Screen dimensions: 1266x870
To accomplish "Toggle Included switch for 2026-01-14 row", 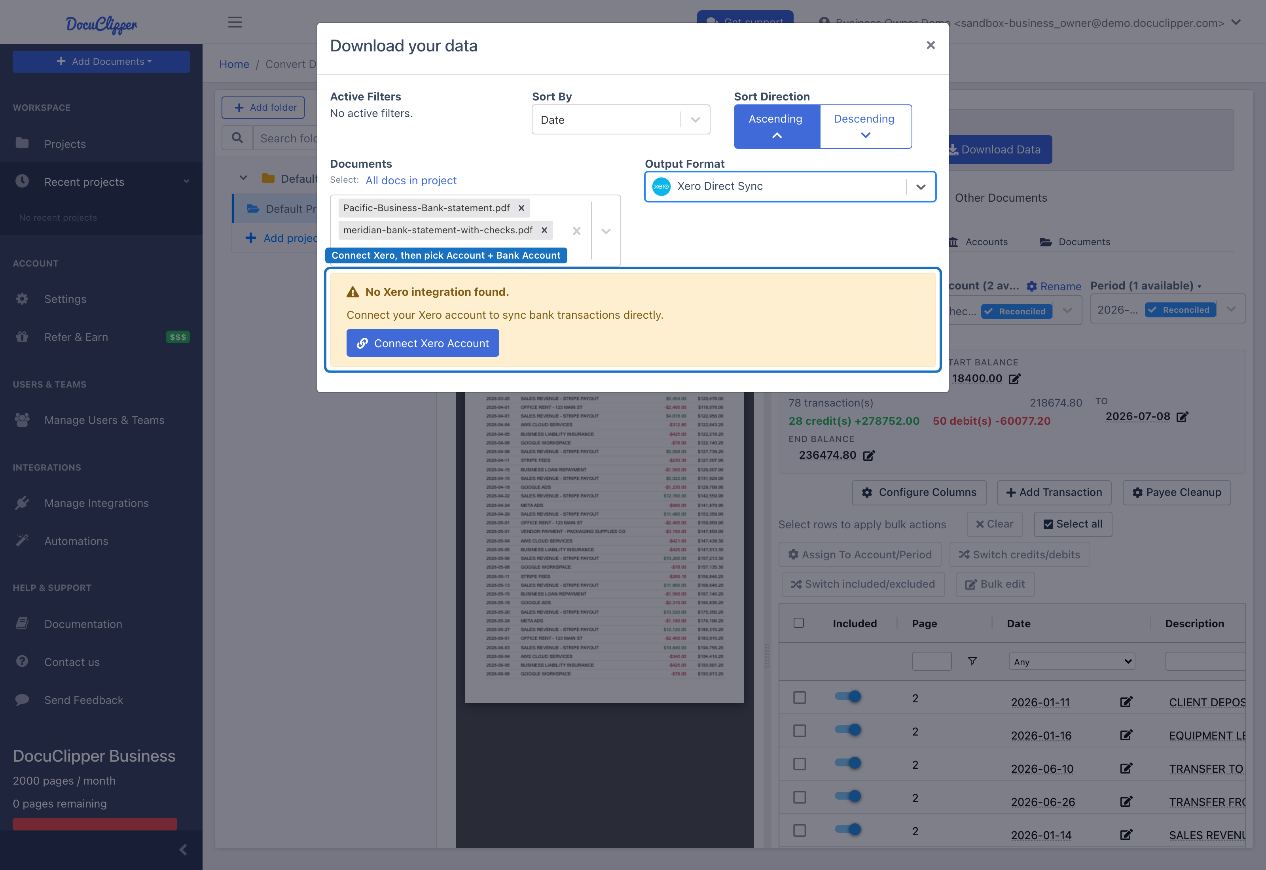I will [x=848, y=830].
